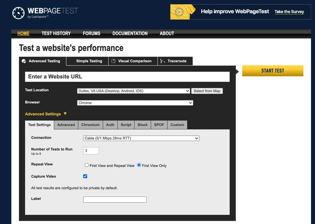Open the Browser dropdown showing Chrome
The width and height of the screenshot is (315, 224).
135,103
